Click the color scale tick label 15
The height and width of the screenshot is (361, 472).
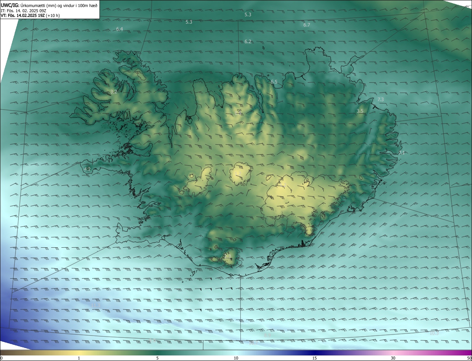tap(315, 358)
